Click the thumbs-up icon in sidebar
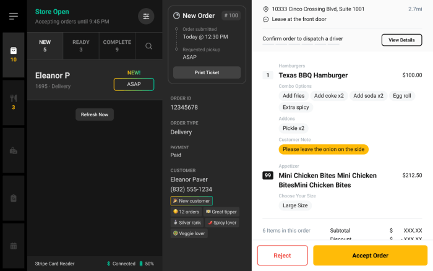The image size is (433, 271). [14, 150]
